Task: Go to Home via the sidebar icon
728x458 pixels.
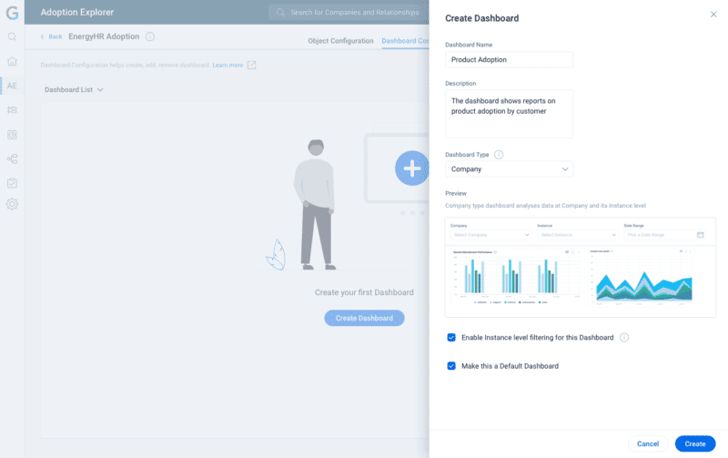Action: coord(12,62)
